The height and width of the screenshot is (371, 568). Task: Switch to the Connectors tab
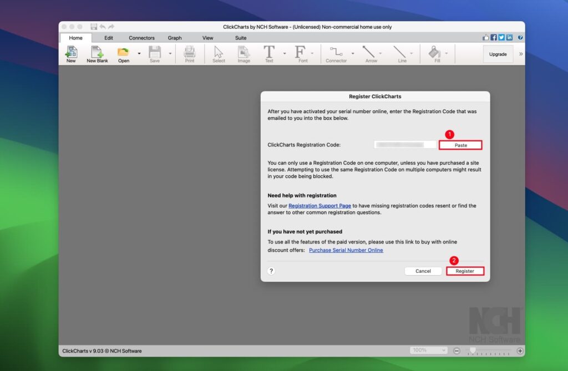pos(141,38)
